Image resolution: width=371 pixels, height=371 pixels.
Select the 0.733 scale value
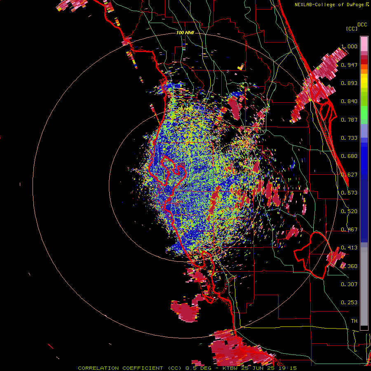349,138
